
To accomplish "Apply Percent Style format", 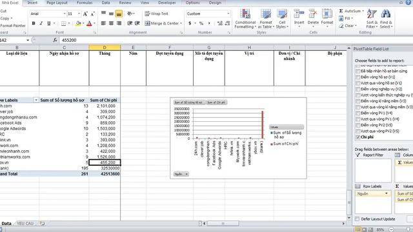I will 201,23.
